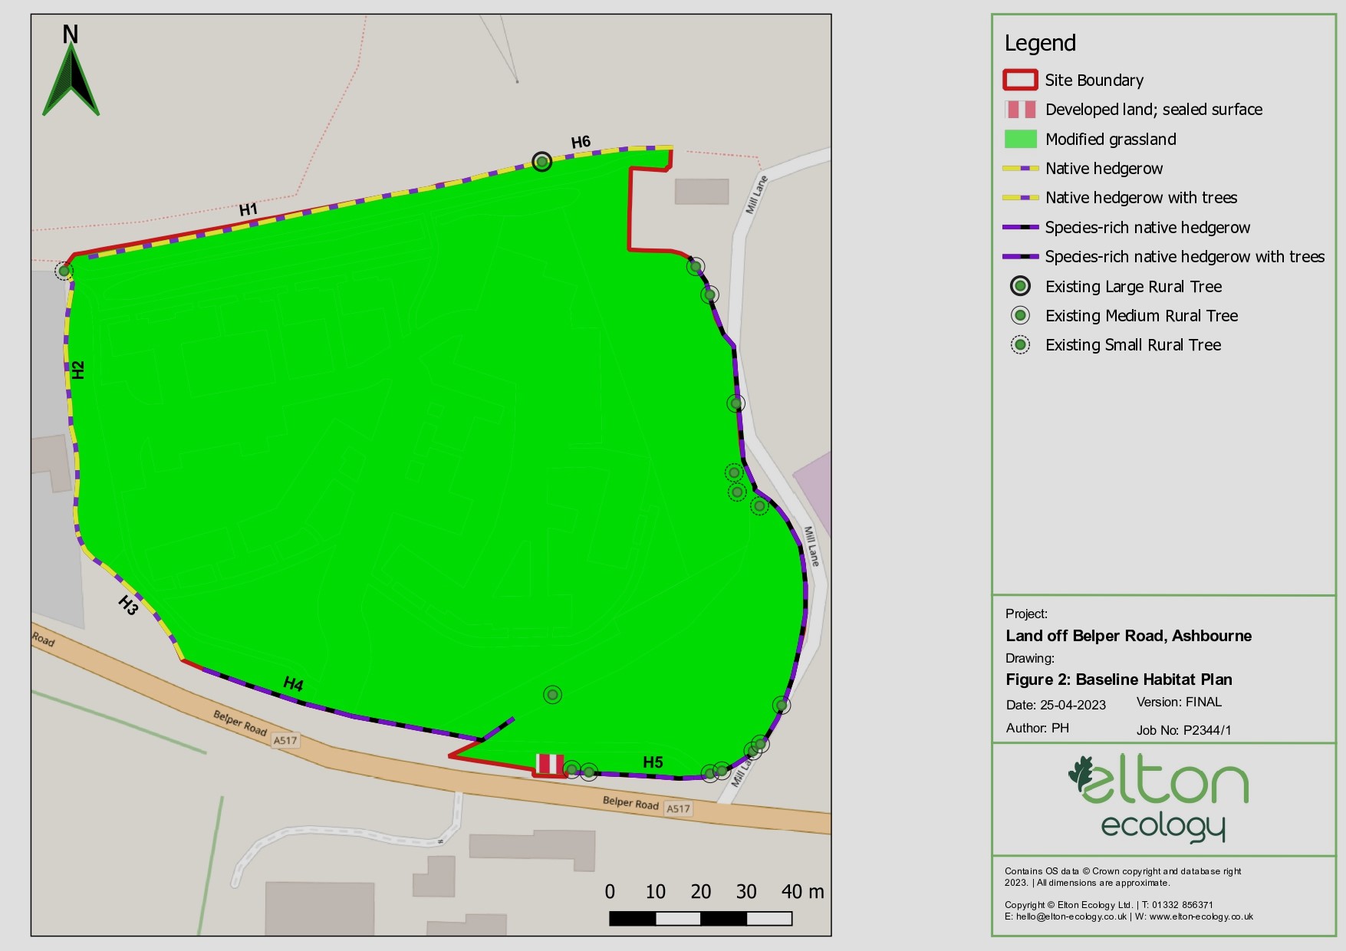Screen dimensions: 1346x951
Task: Click the scale bar below the distance numbers
Action: (x=700, y=918)
